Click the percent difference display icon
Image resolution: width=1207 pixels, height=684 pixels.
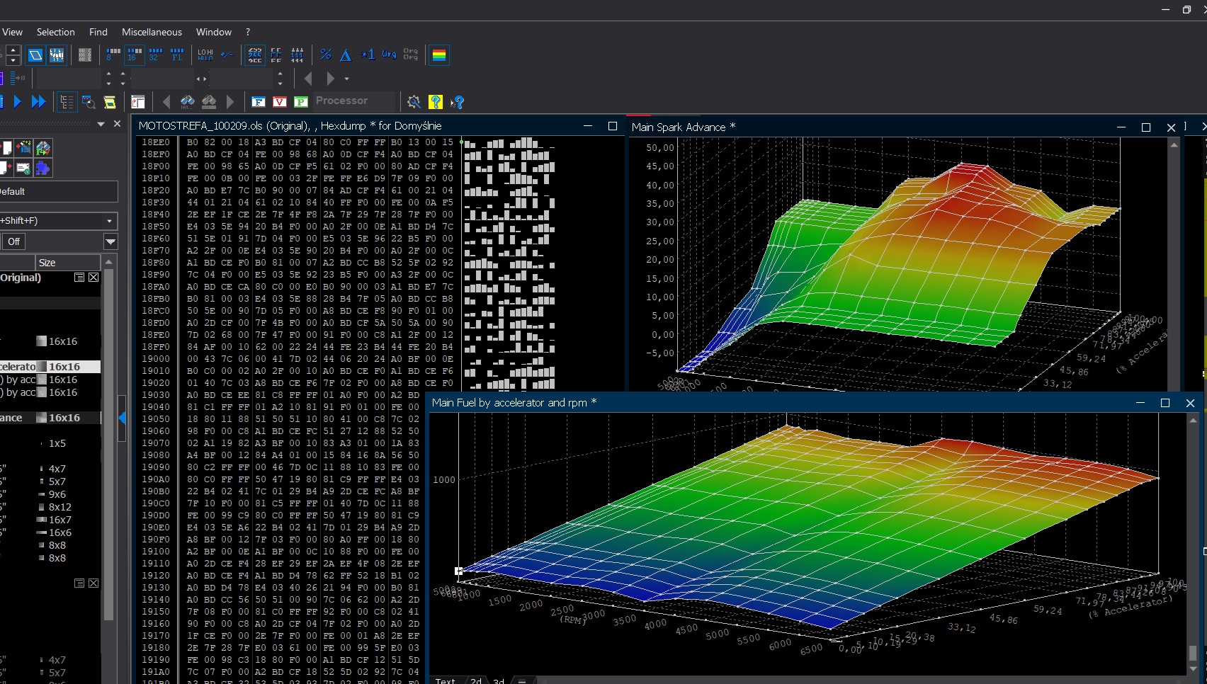point(326,55)
